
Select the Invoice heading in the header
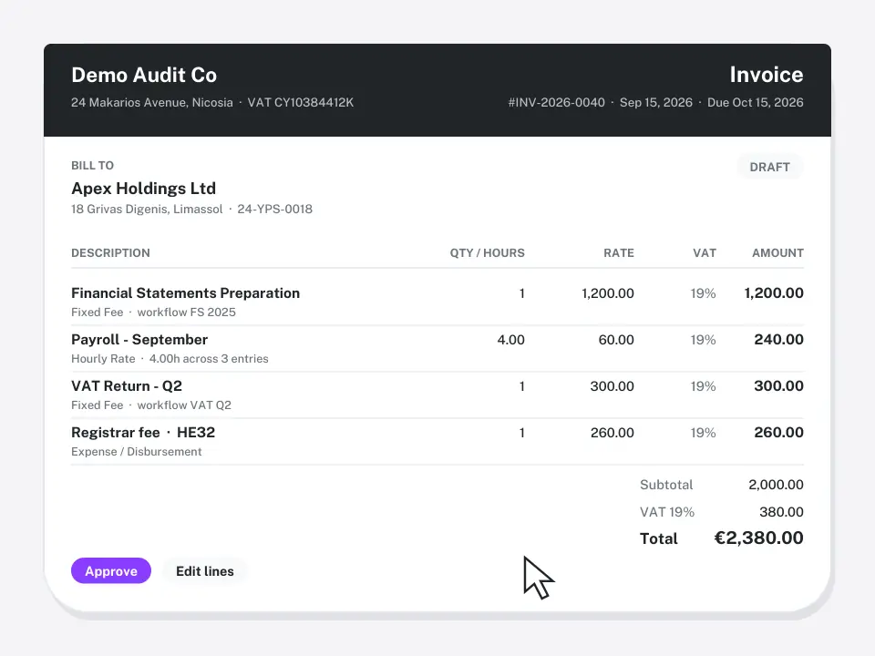(x=767, y=75)
